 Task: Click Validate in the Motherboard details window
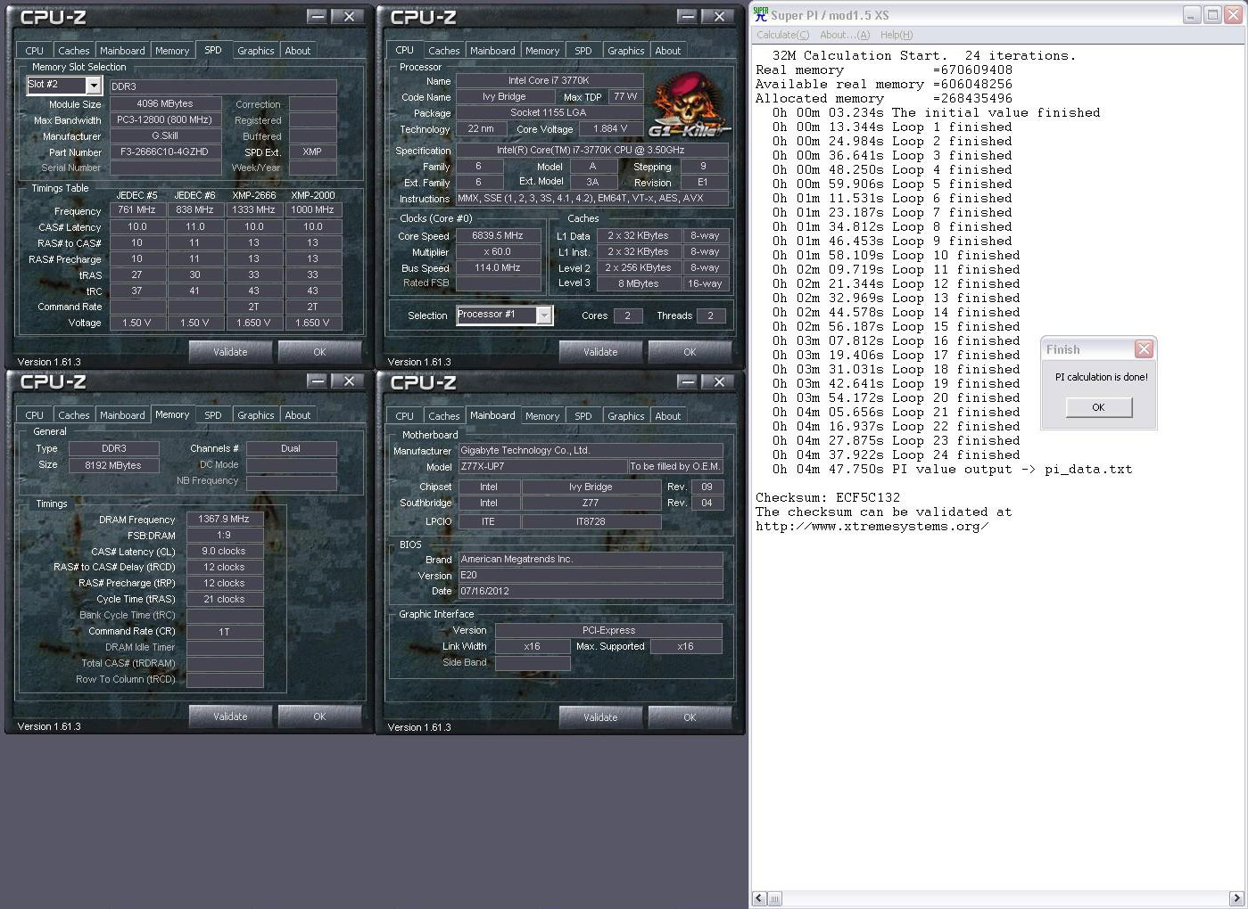600,717
